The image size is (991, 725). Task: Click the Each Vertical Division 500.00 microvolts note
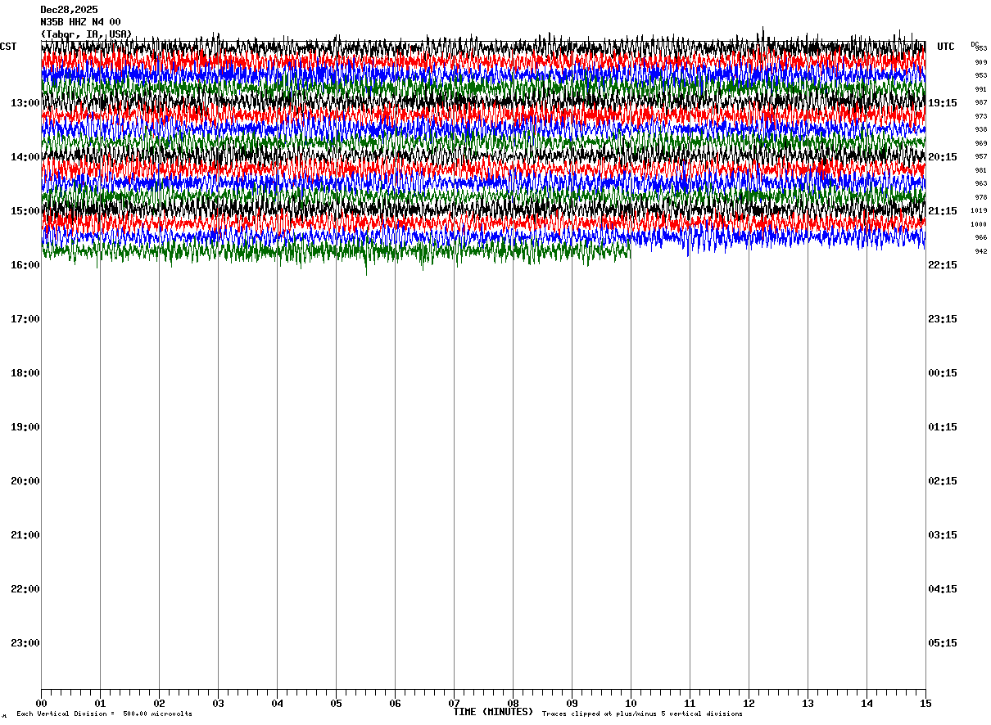pyautogui.click(x=104, y=714)
